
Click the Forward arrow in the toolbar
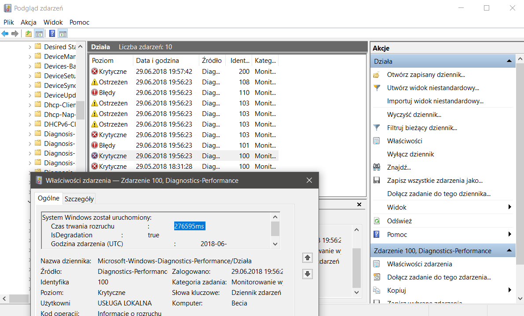15,34
